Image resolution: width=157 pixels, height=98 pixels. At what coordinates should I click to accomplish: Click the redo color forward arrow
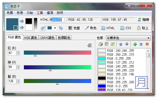[61, 28]
